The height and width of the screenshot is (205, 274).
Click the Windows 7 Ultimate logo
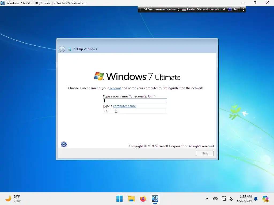[x=137, y=76]
